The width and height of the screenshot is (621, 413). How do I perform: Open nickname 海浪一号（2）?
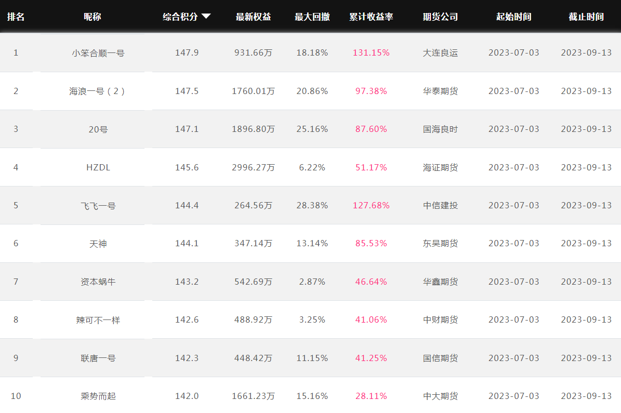tap(97, 91)
